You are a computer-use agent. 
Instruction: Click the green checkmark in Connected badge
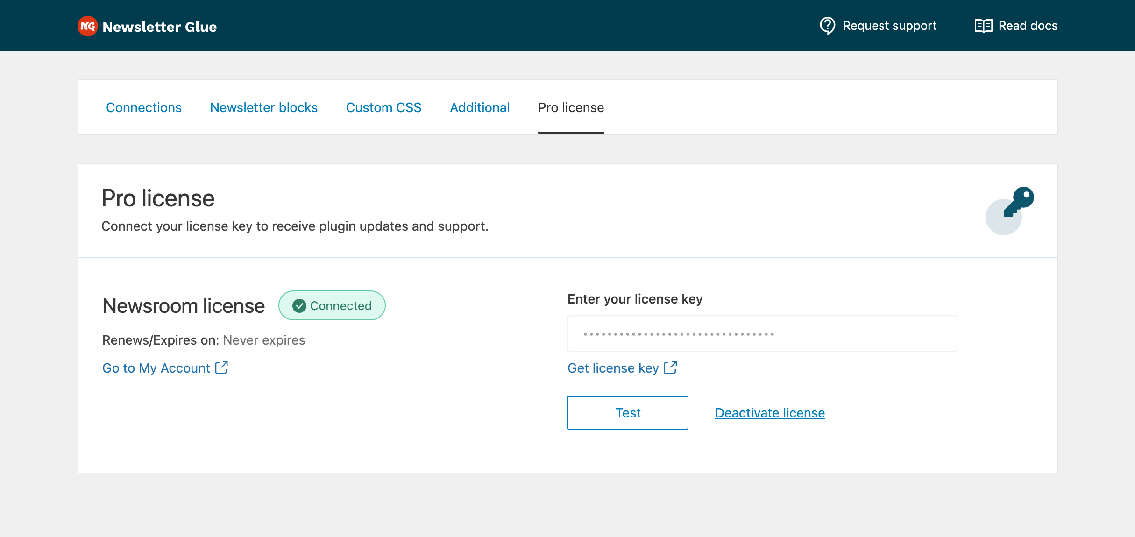(299, 306)
